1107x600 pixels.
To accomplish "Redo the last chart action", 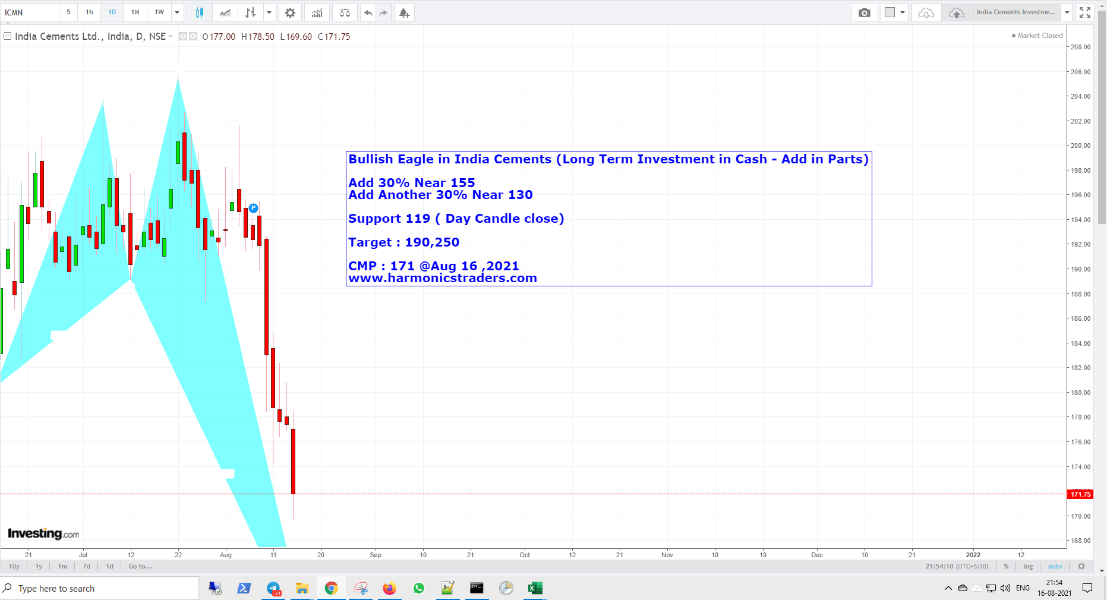I will 383,12.
